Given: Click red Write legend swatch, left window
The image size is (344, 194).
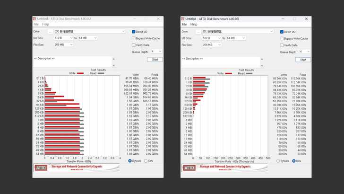Looking at the screenshot, I should (x=80, y=73).
